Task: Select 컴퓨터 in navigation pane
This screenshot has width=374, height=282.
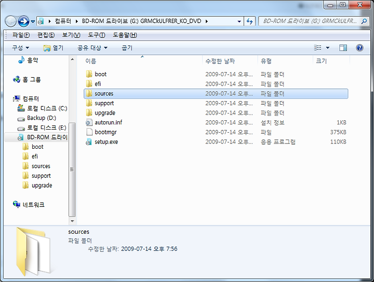Action: [26, 98]
